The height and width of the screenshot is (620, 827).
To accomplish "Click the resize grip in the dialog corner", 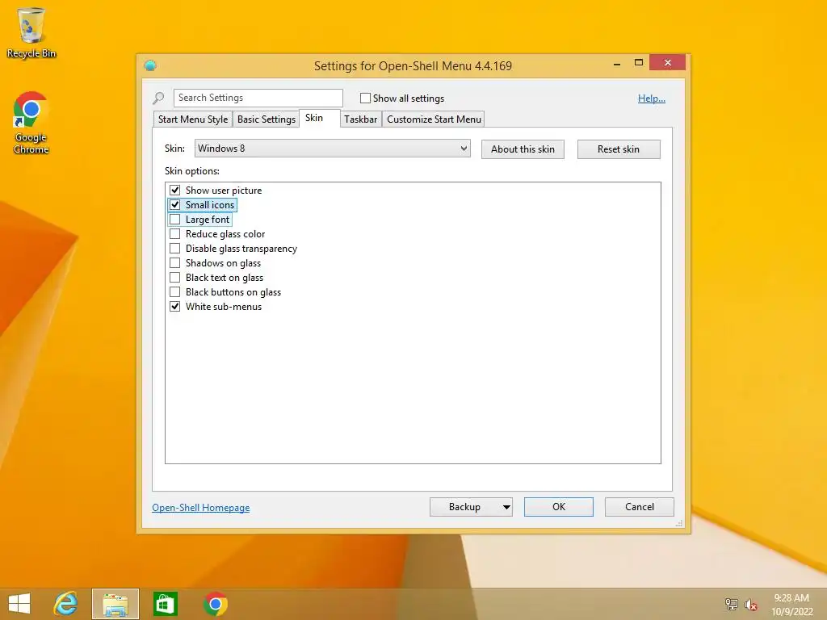I will [679, 523].
